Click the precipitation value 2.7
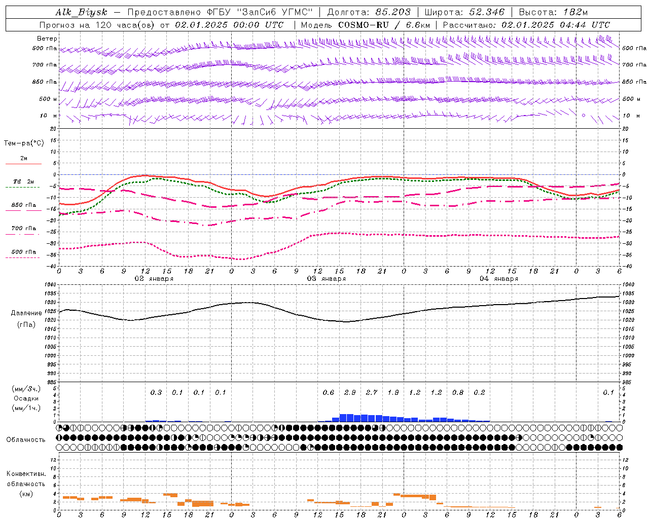This screenshot has width=649, height=519. [x=372, y=392]
